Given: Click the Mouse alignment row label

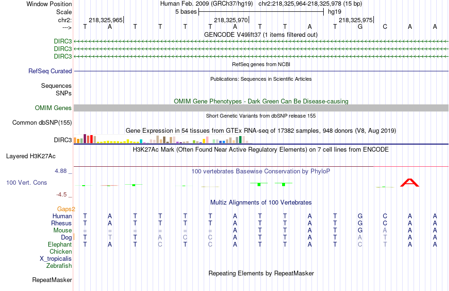Looking at the screenshot, I should [x=62, y=231].
